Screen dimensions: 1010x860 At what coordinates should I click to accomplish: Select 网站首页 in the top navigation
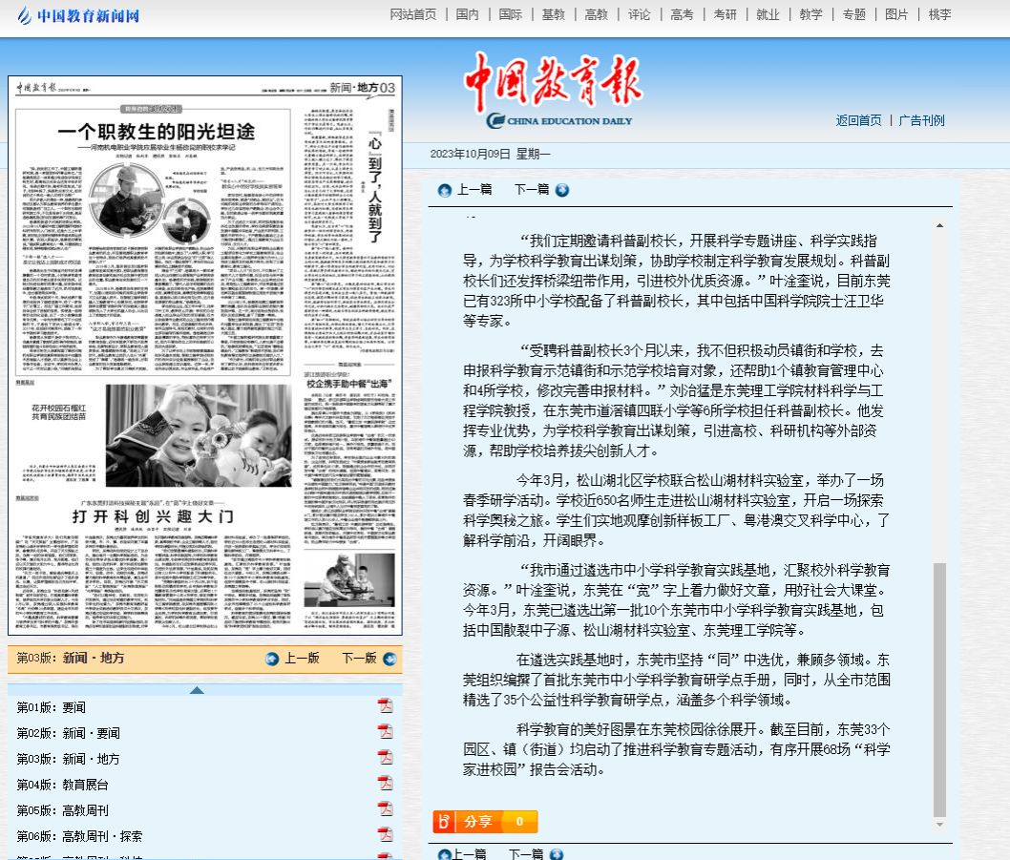click(x=413, y=14)
